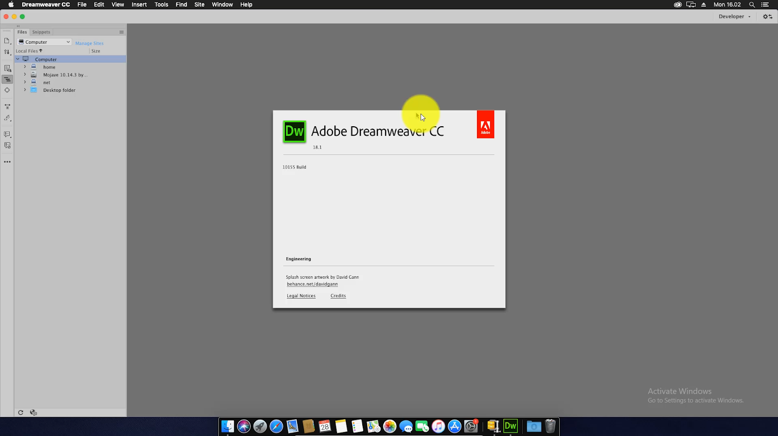Open the File menu
The height and width of the screenshot is (436, 778).
coord(82,4)
